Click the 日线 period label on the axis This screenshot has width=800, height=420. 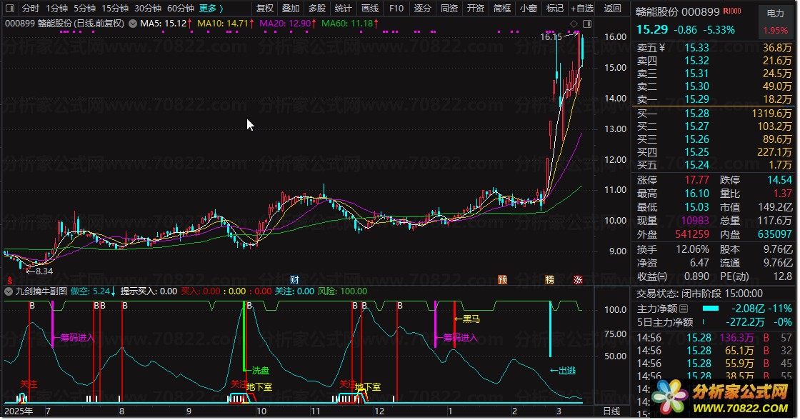click(x=611, y=411)
